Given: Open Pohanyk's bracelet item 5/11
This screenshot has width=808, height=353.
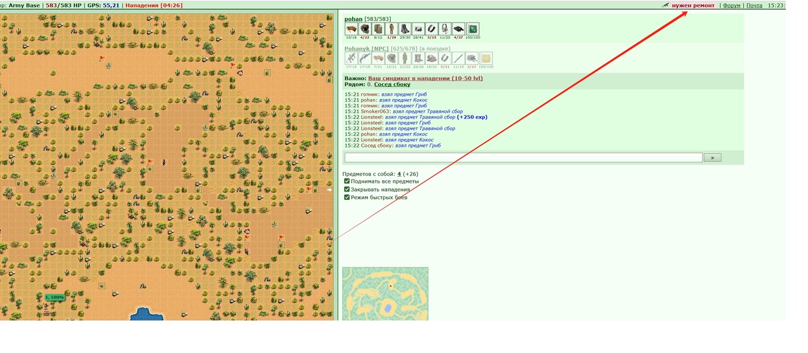Looking at the screenshot, I should (x=445, y=58).
